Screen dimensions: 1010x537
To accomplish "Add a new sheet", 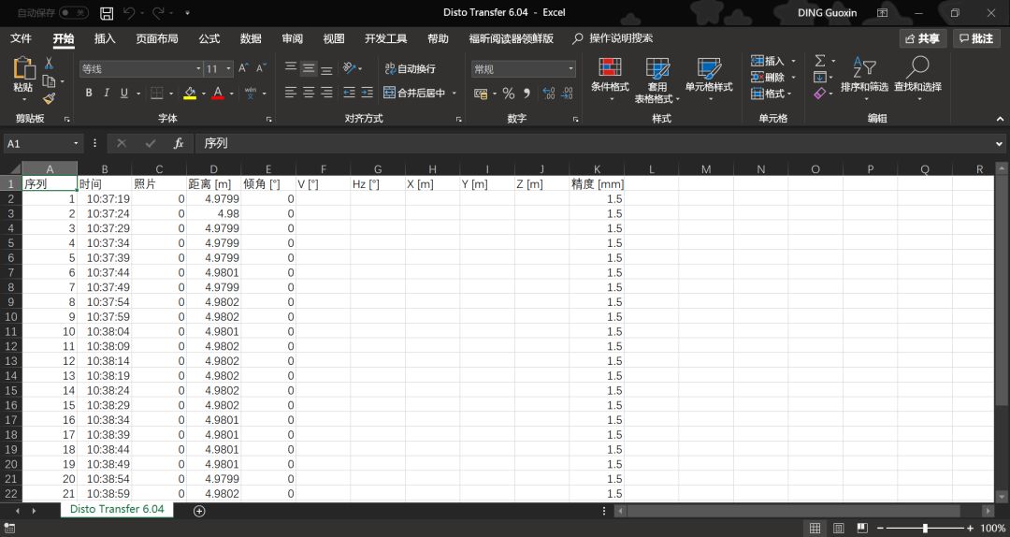I will [x=199, y=511].
